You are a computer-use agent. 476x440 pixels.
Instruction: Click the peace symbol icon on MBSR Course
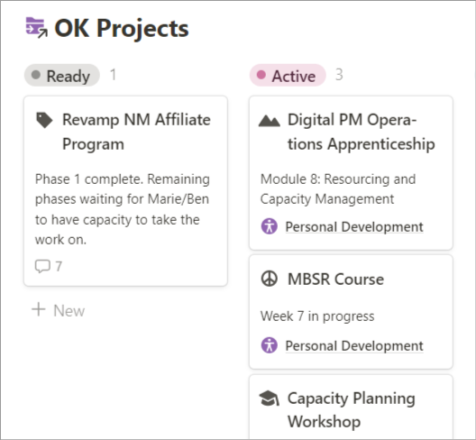tap(270, 279)
